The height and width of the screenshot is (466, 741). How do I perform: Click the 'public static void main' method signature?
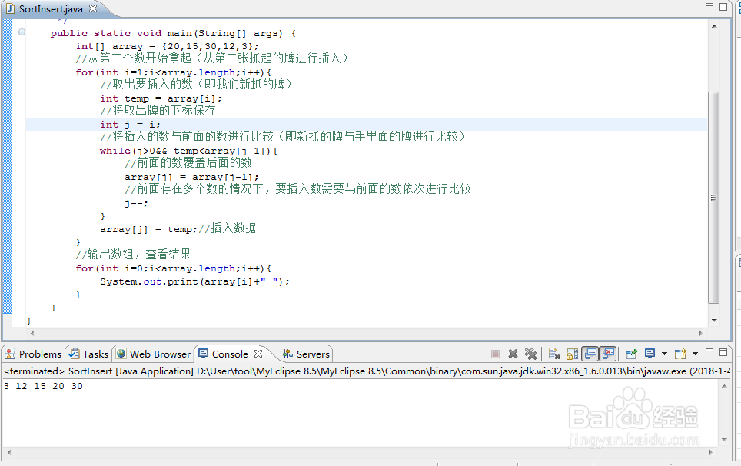click(173, 34)
